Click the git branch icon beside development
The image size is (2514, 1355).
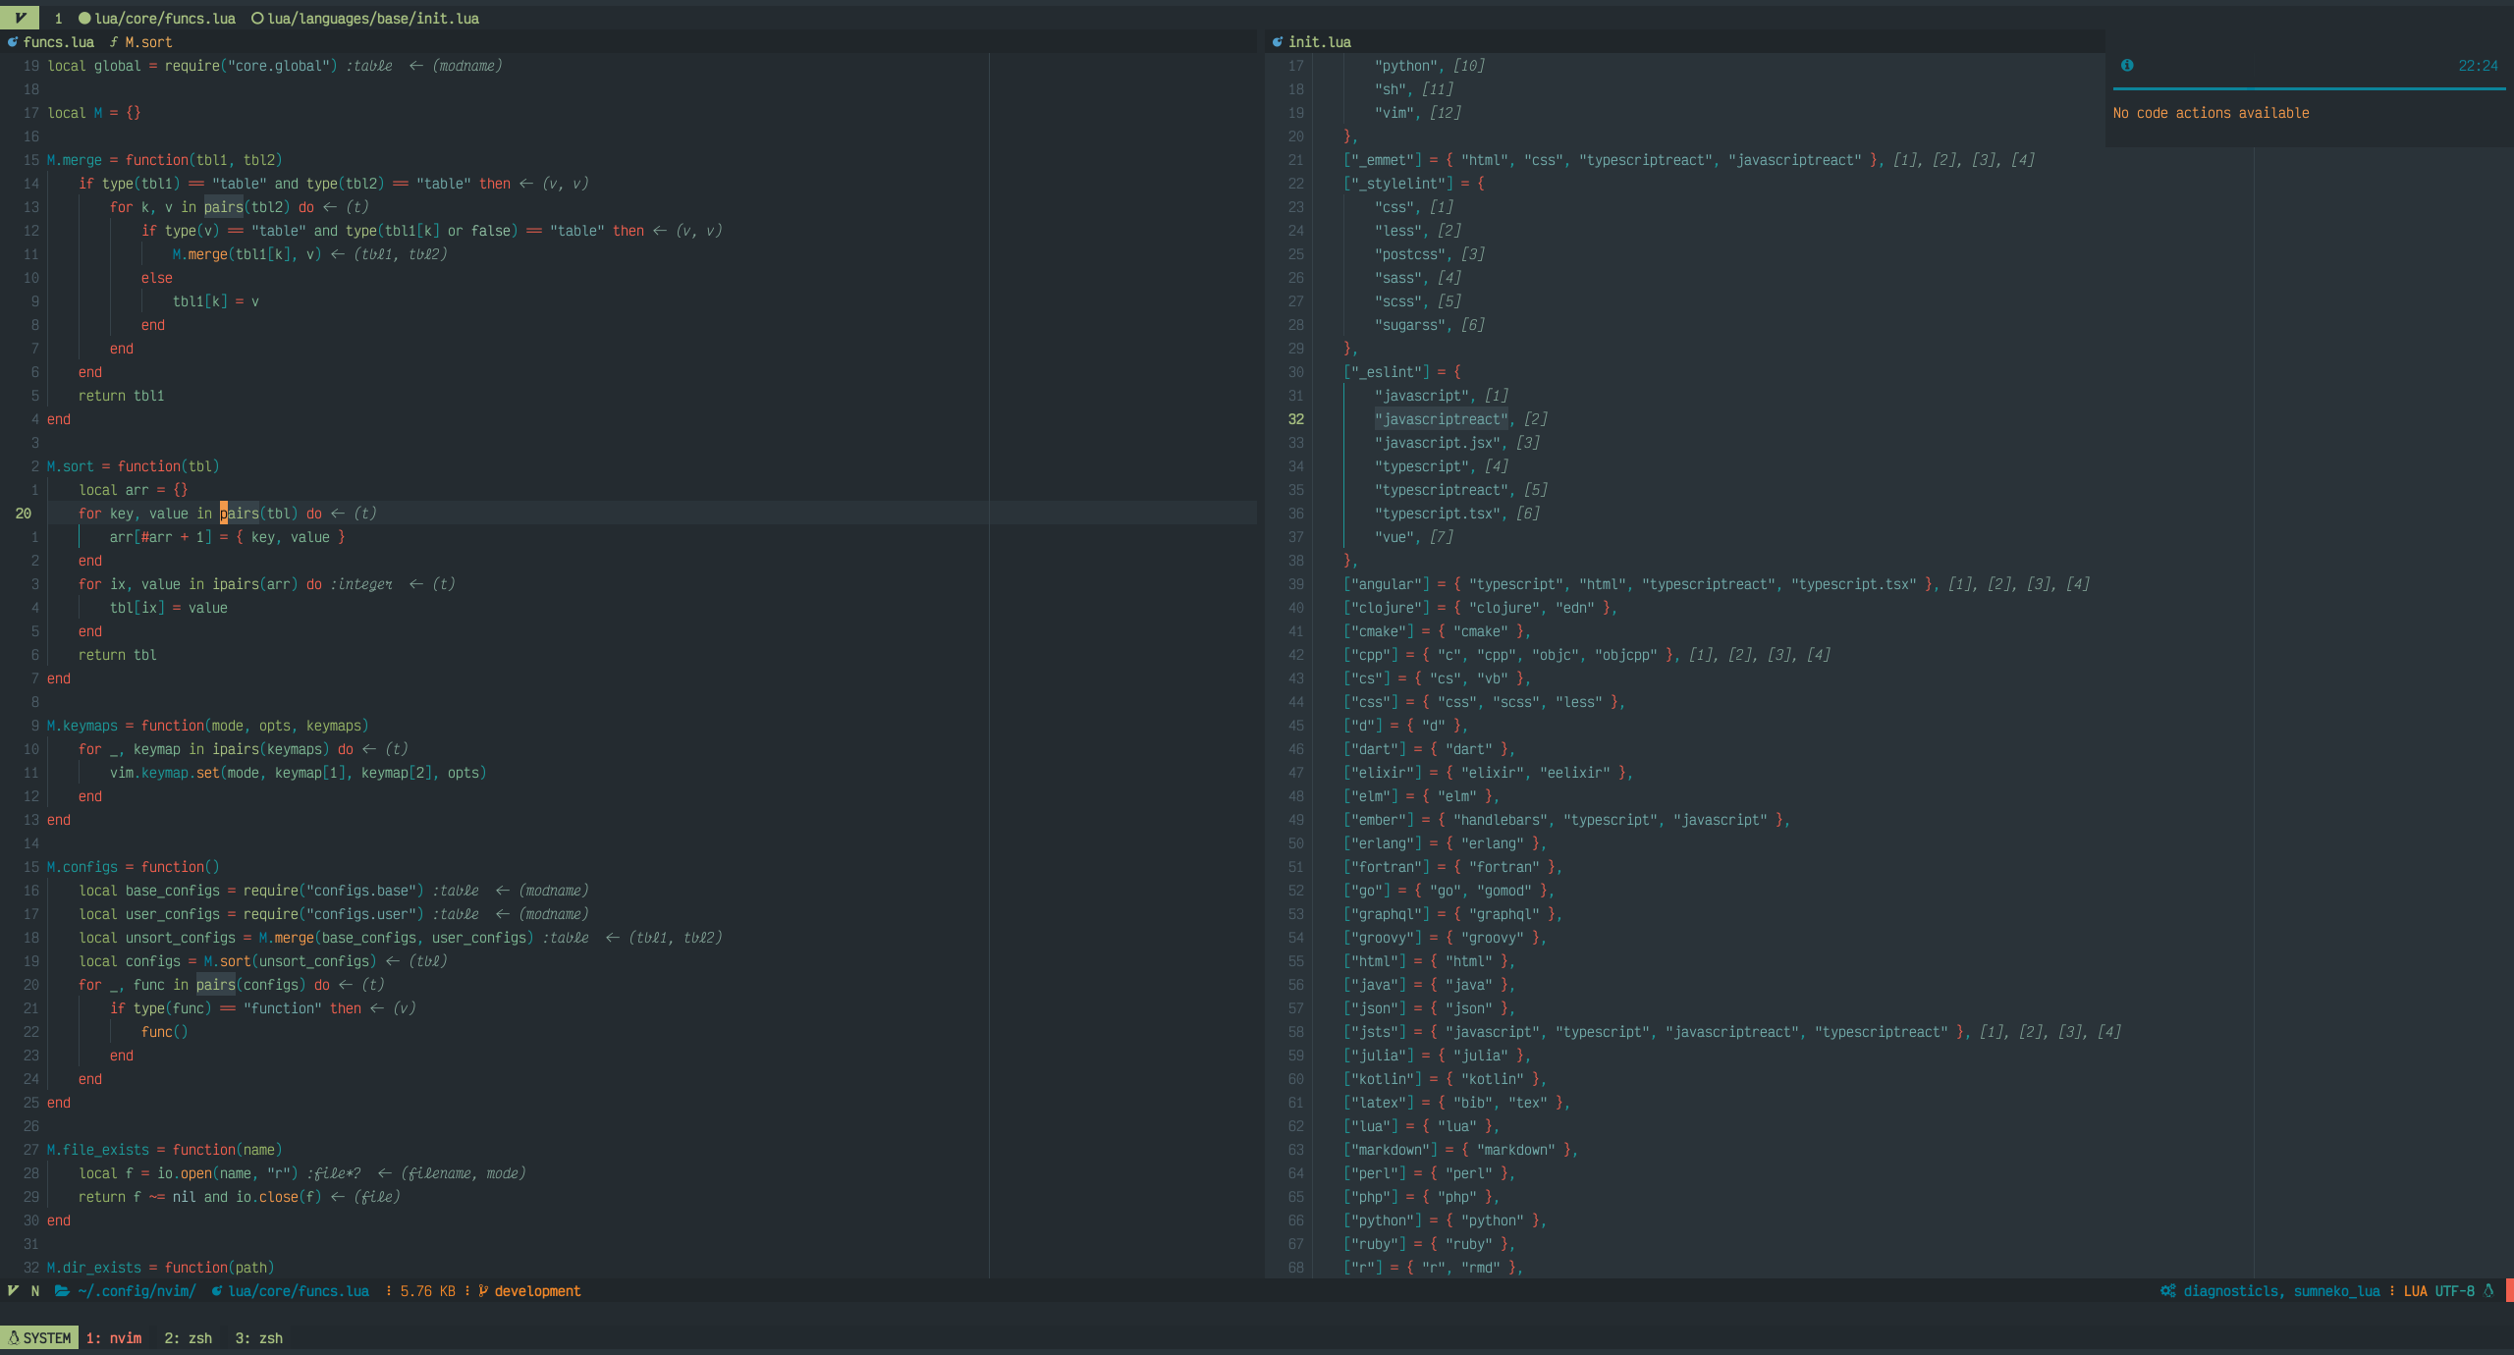483,1291
